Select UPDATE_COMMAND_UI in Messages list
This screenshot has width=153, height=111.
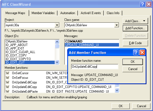(92, 45)
